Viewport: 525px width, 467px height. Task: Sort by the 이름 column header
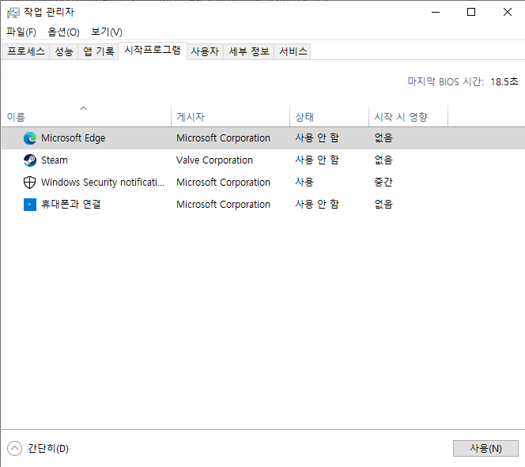pyautogui.click(x=86, y=116)
